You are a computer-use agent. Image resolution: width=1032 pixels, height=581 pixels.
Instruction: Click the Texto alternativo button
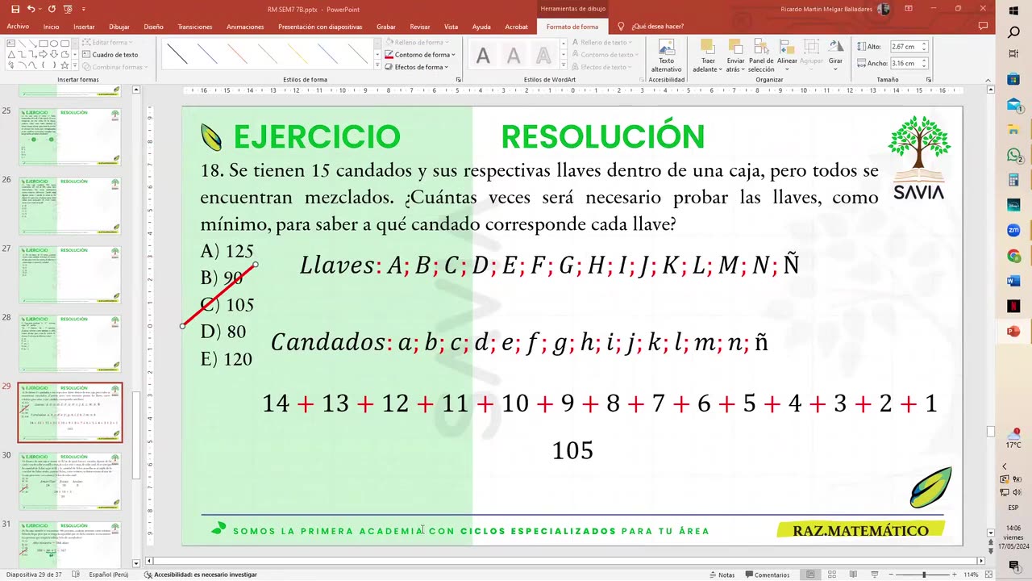tap(666, 56)
